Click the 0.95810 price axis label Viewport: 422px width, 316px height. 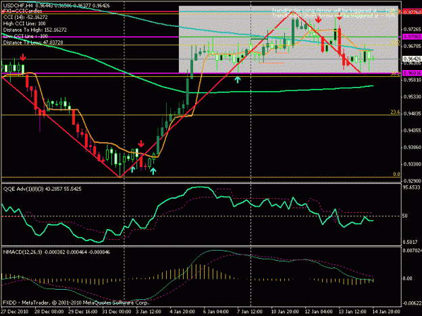413,80
